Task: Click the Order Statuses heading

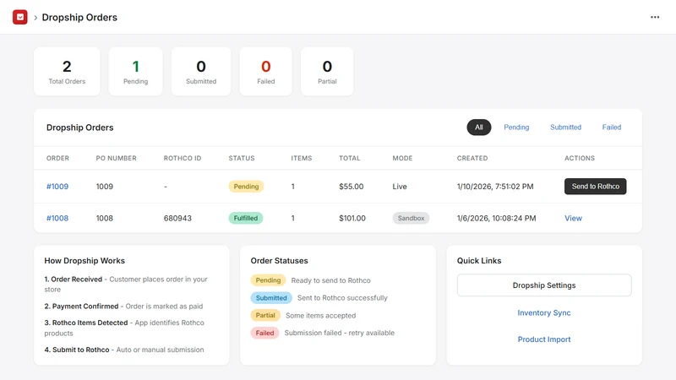Action: pyautogui.click(x=279, y=261)
